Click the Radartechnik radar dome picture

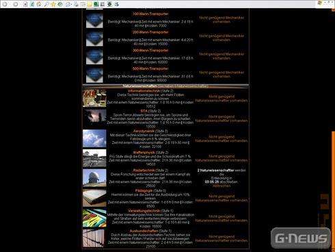(94, 178)
